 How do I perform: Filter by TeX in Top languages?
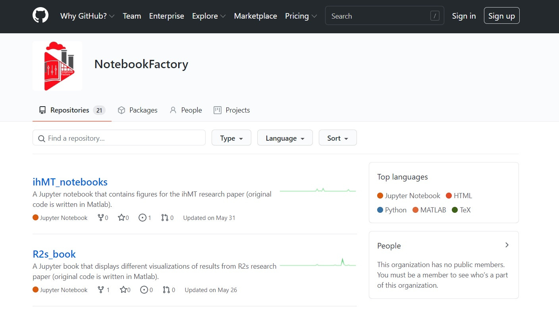tap(461, 210)
